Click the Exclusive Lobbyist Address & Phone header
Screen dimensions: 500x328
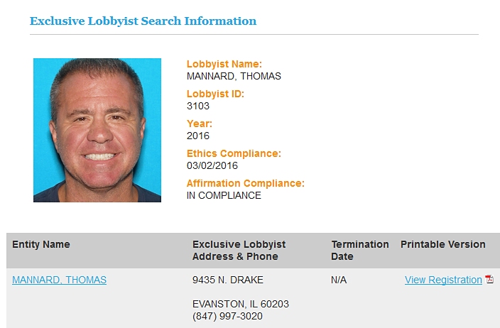pyautogui.click(x=239, y=250)
